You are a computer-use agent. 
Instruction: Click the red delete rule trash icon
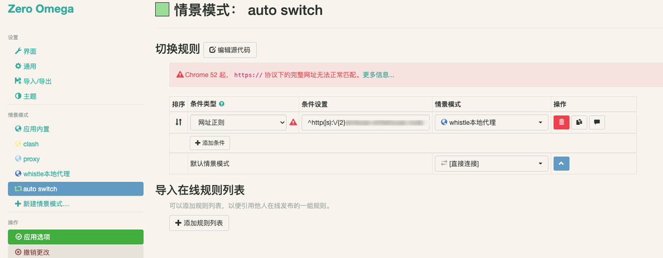[561, 122]
